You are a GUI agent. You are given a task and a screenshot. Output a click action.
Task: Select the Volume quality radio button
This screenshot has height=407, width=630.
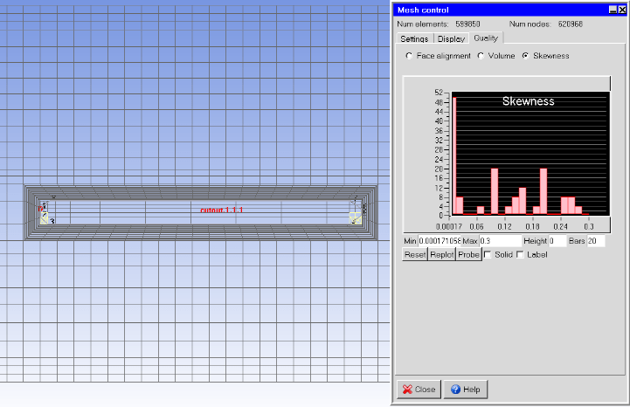point(481,56)
